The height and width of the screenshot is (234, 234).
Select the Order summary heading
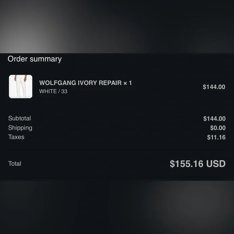point(35,59)
